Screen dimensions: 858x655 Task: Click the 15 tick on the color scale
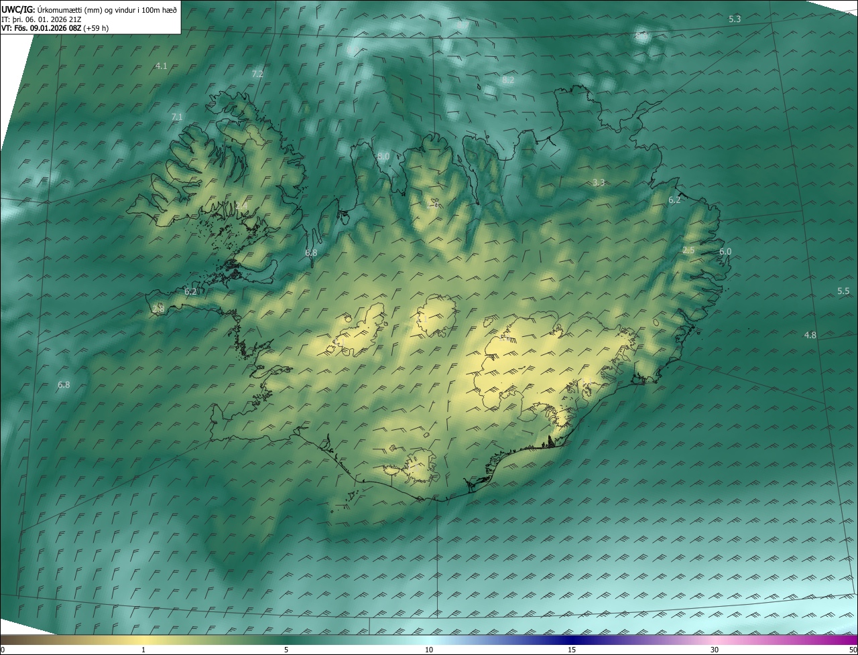[572, 650]
